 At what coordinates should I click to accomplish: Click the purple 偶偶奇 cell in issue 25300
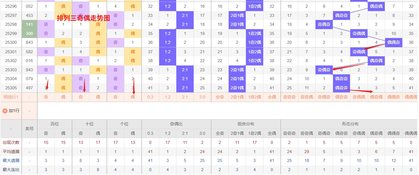coord(393,42)
